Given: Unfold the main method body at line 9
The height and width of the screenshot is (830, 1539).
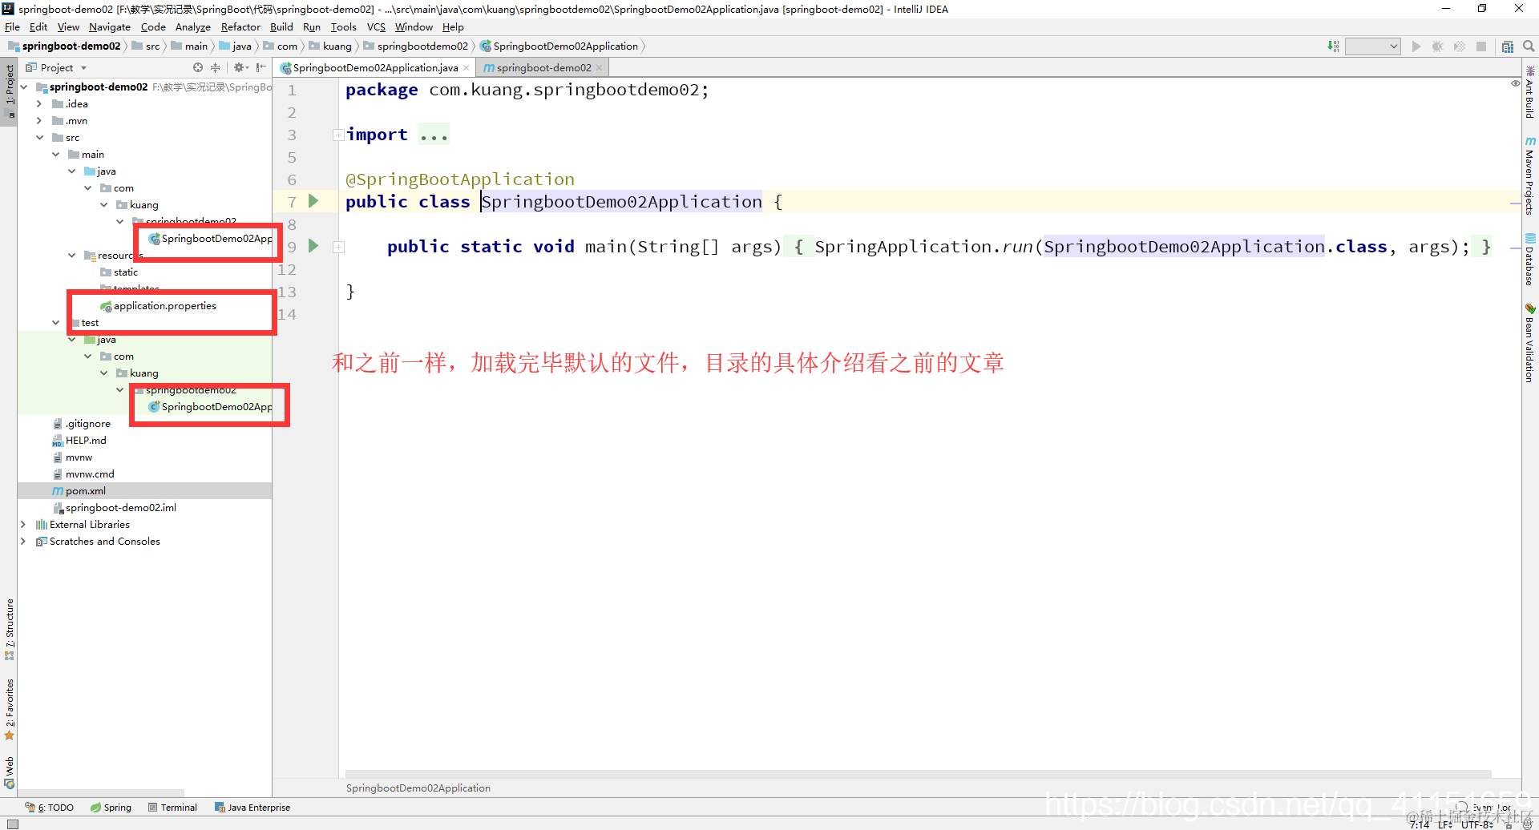Looking at the screenshot, I should (338, 247).
